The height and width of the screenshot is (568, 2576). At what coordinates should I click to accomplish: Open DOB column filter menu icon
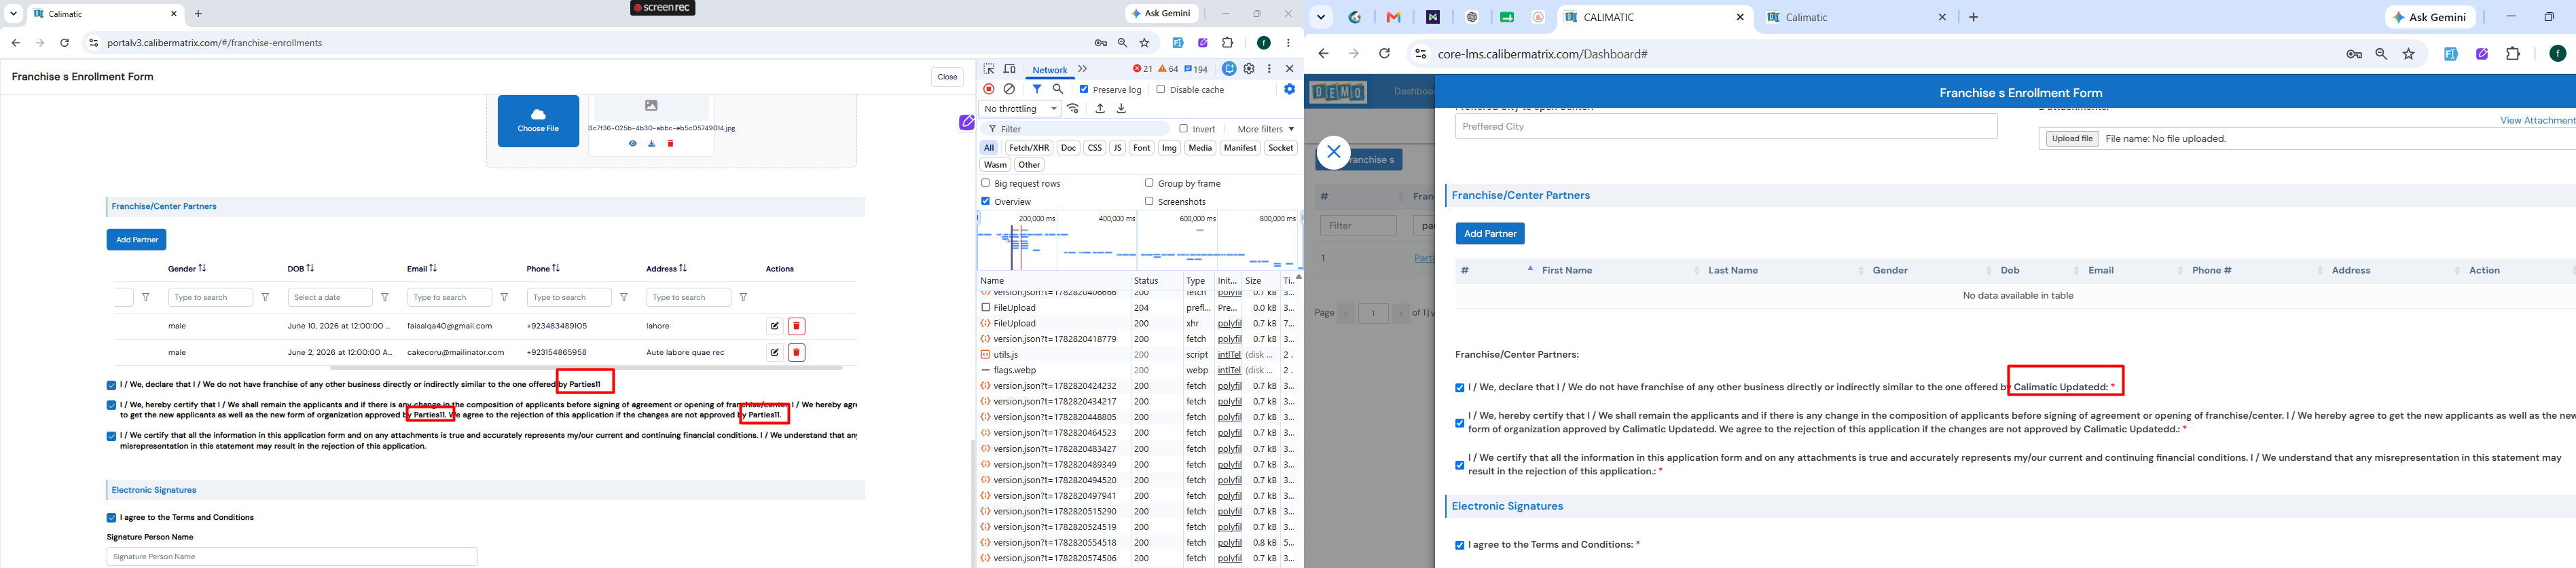point(385,297)
